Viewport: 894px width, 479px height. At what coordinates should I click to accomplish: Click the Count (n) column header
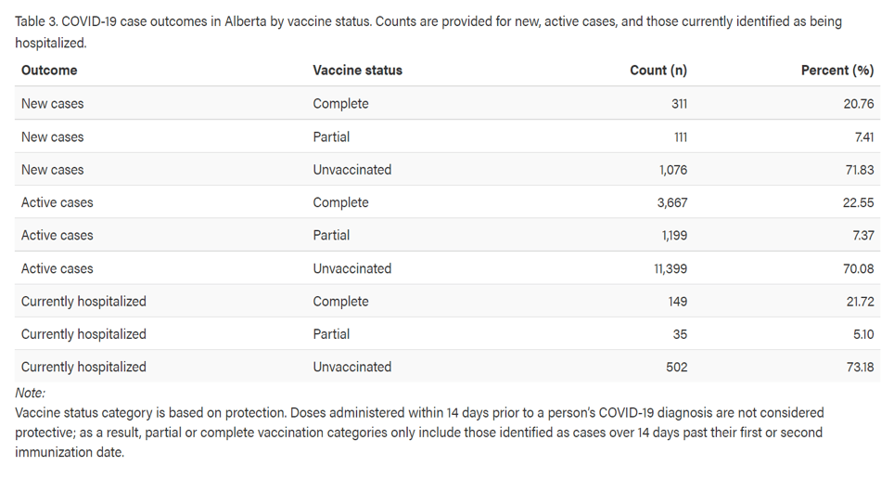(658, 71)
